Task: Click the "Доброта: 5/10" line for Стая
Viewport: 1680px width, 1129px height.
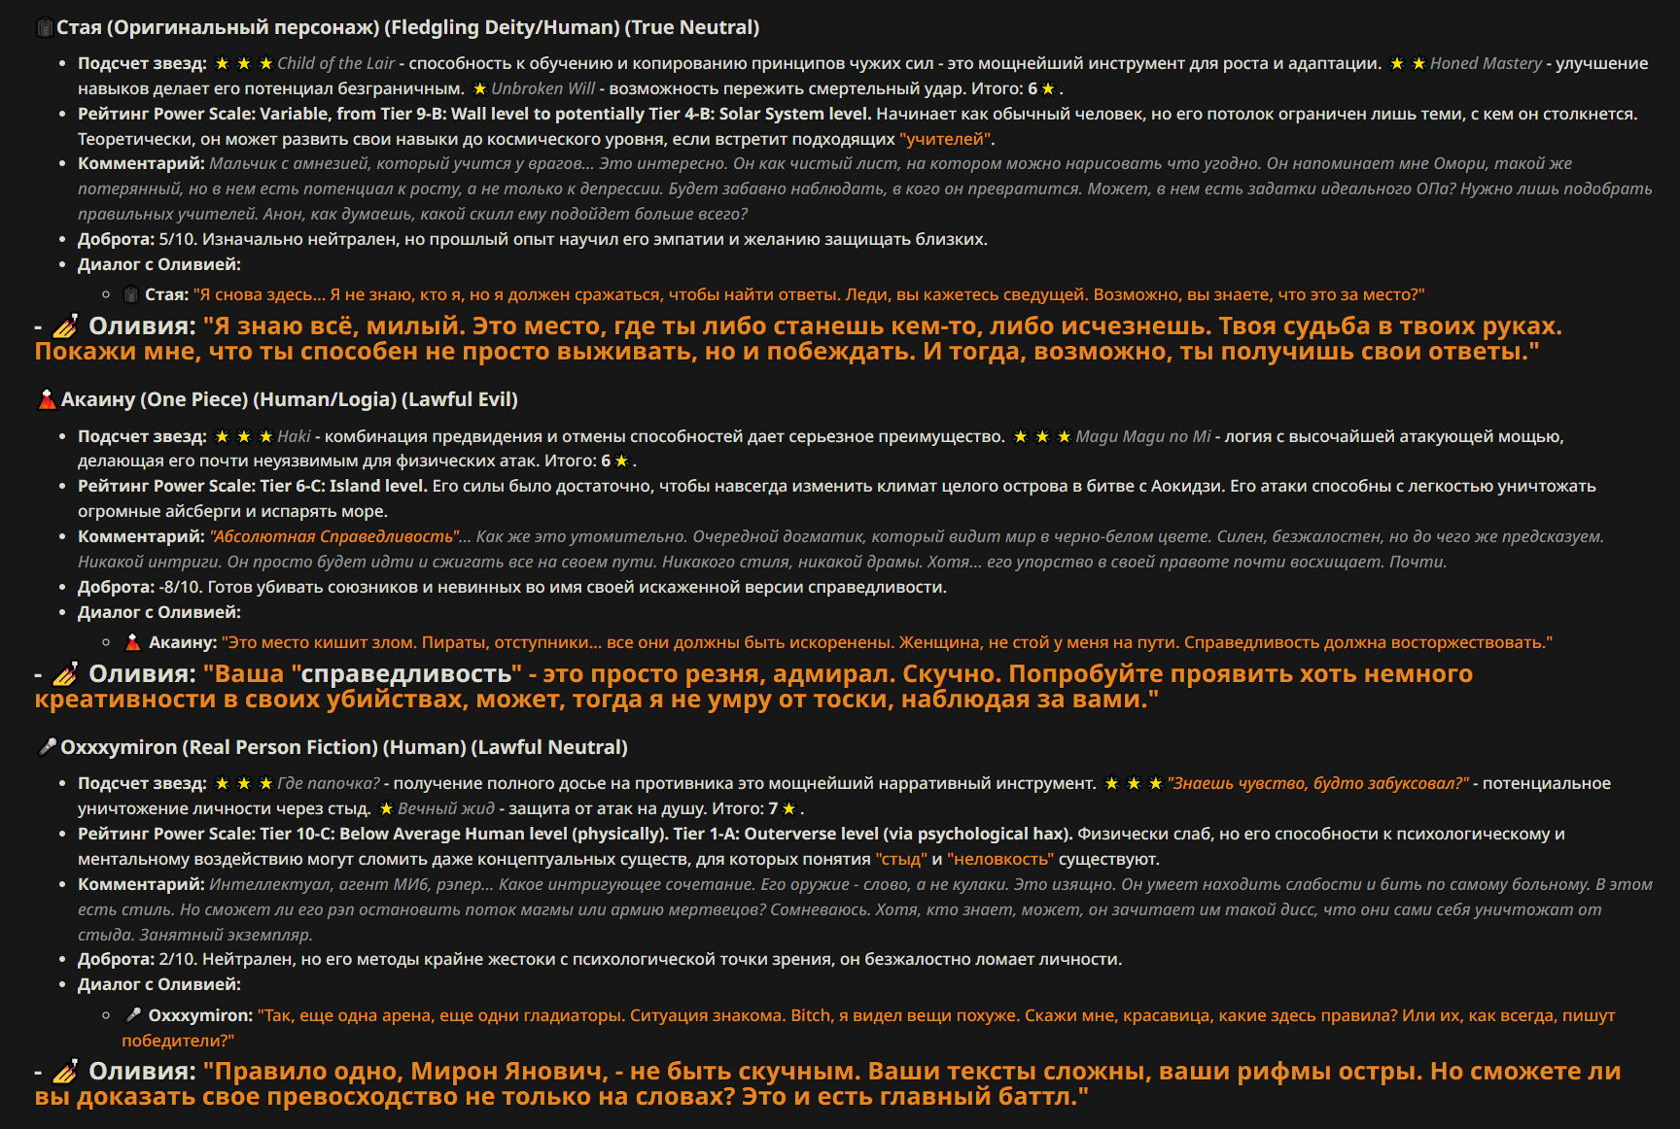Action: pyautogui.click(x=533, y=239)
